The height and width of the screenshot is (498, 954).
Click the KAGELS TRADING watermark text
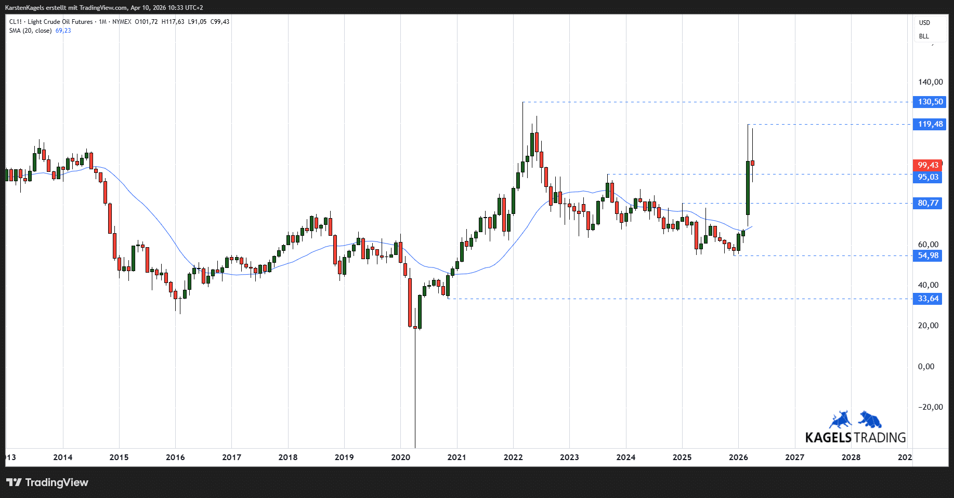coord(855,438)
